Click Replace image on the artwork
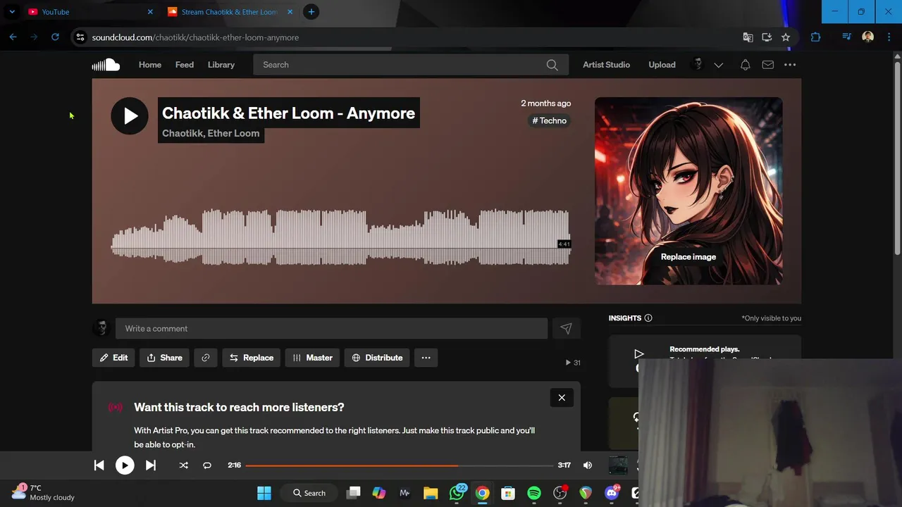The width and height of the screenshot is (902, 507). [x=688, y=257]
